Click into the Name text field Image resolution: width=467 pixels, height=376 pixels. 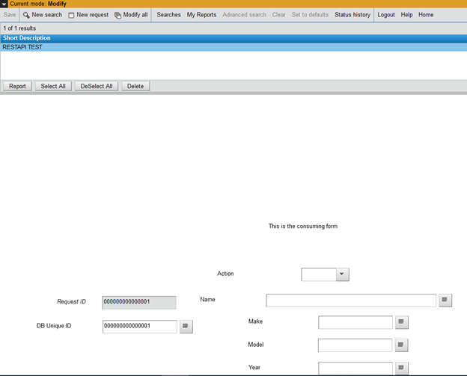(350, 301)
